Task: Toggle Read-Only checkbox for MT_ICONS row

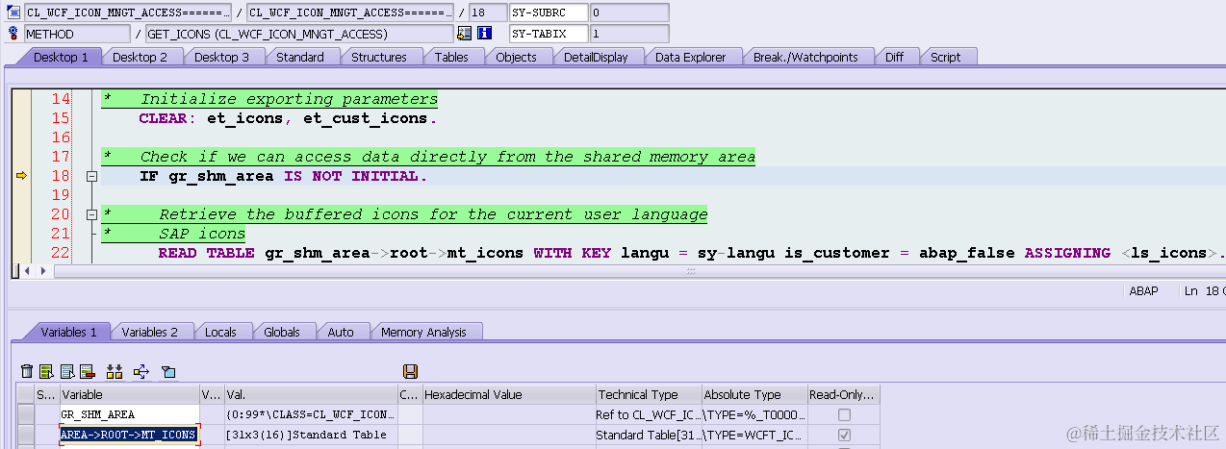Action: click(x=844, y=435)
